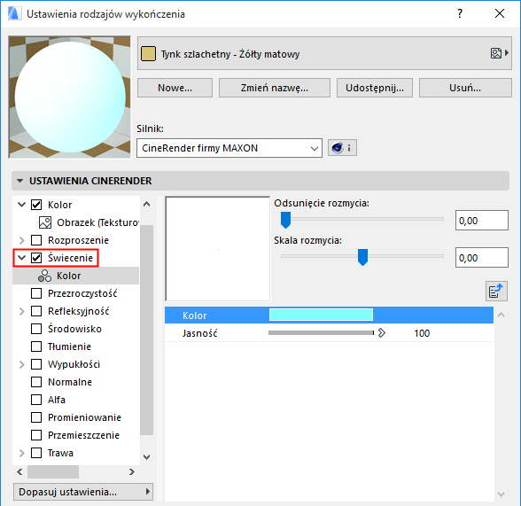Click the Odsunięcie rozmycia value field
521x506 pixels.
[x=481, y=220]
